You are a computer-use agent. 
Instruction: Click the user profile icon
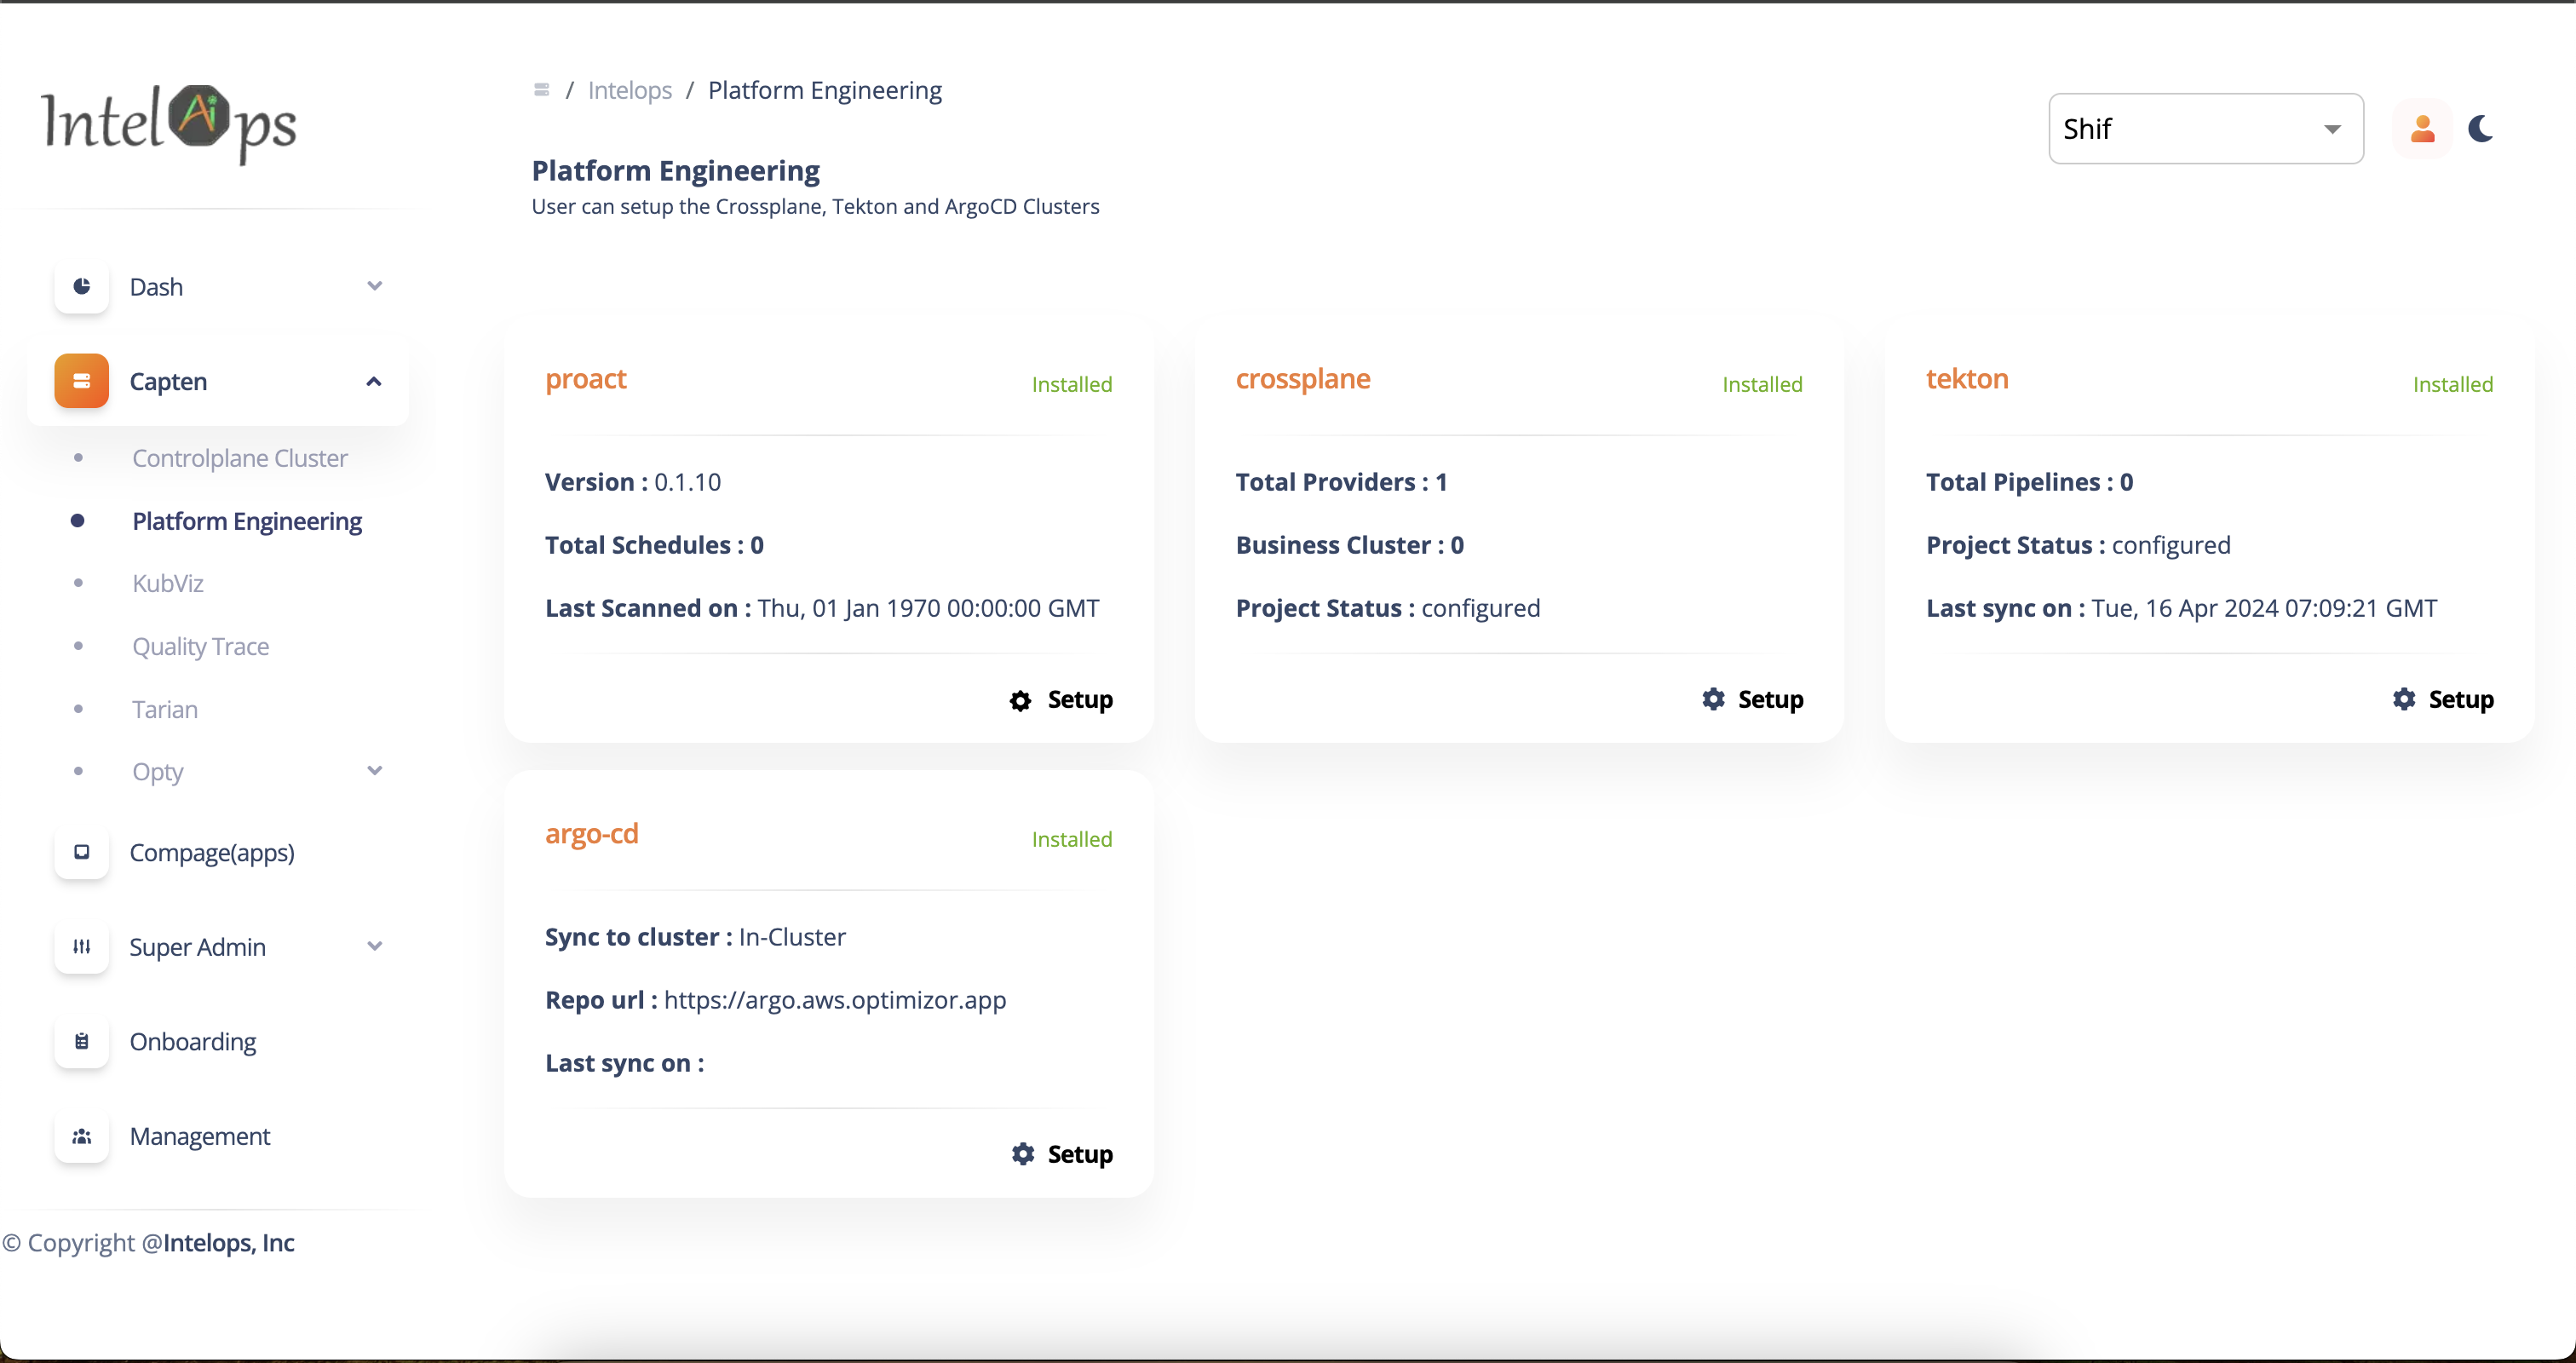2421,129
